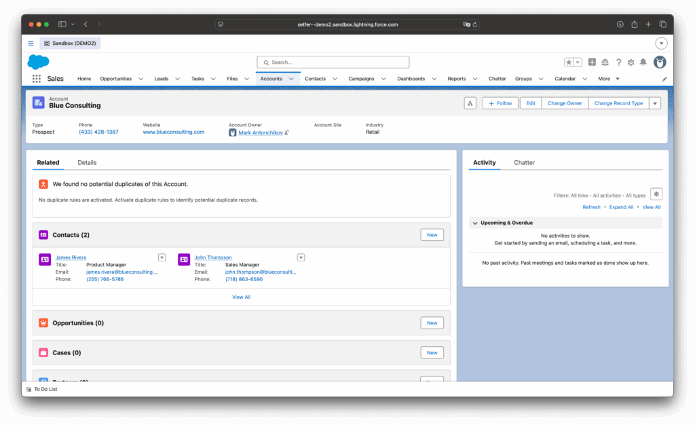Go to the Home tab
This screenshot has height=425, width=695.
(83, 79)
